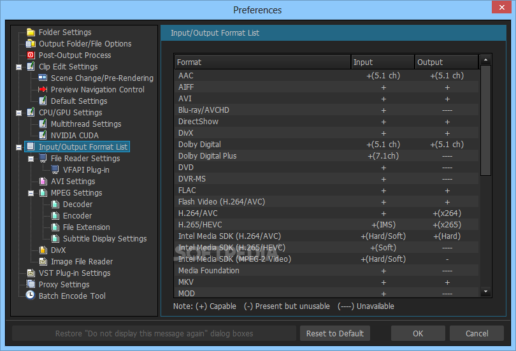Viewport: 516px width, 351px height.
Task: Click the format list scrollbar thumb
Action: pos(485,120)
